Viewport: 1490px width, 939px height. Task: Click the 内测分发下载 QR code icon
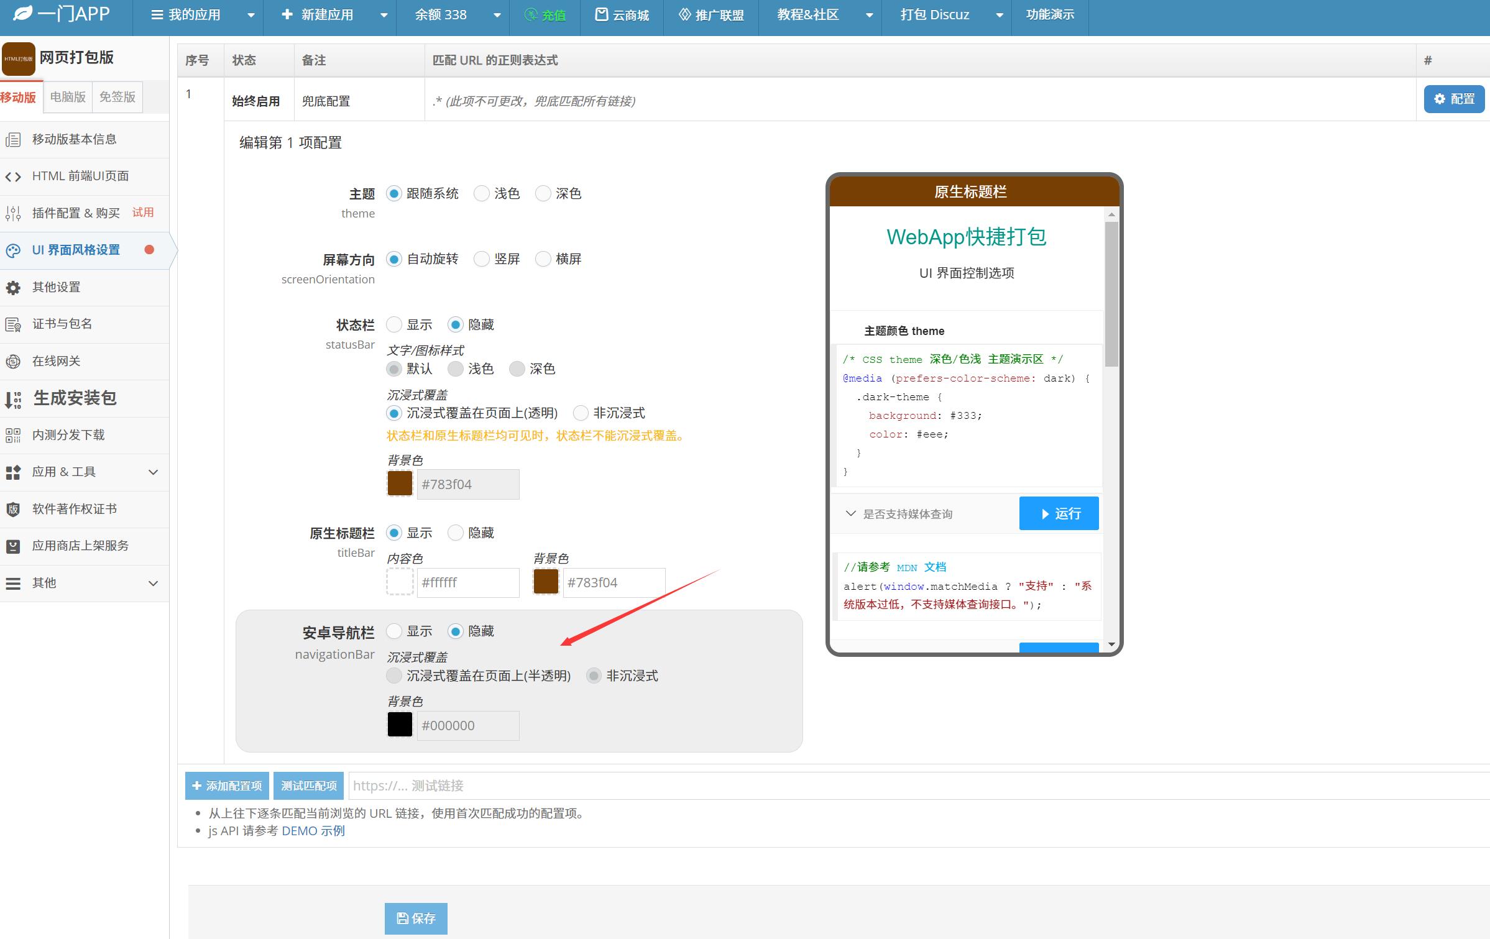(13, 435)
